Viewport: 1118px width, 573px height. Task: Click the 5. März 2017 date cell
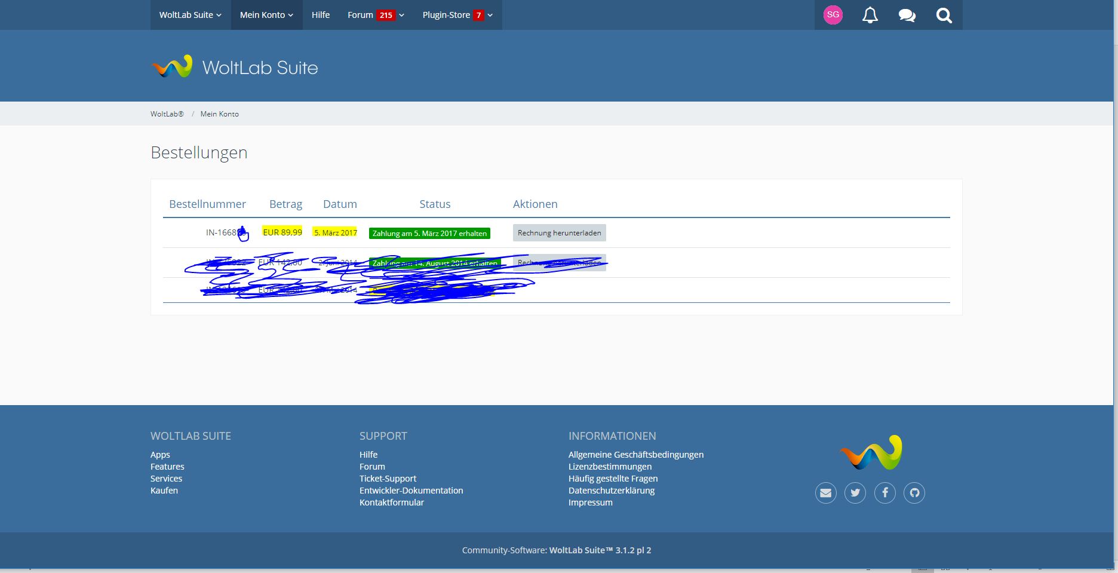point(336,232)
